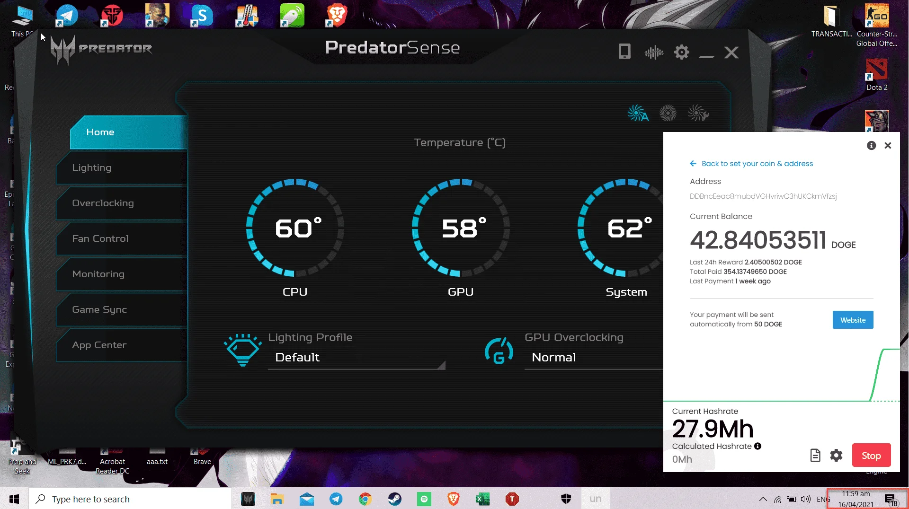Click the 42.84053511 DOGE balance
This screenshot has width=909, height=509.
pos(773,240)
